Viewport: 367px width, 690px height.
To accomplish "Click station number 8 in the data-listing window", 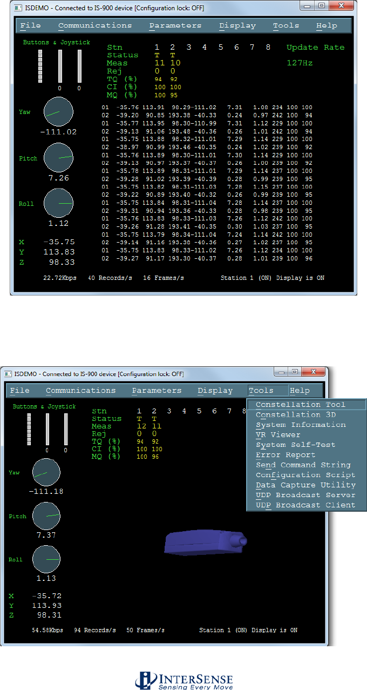I will [268, 47].
